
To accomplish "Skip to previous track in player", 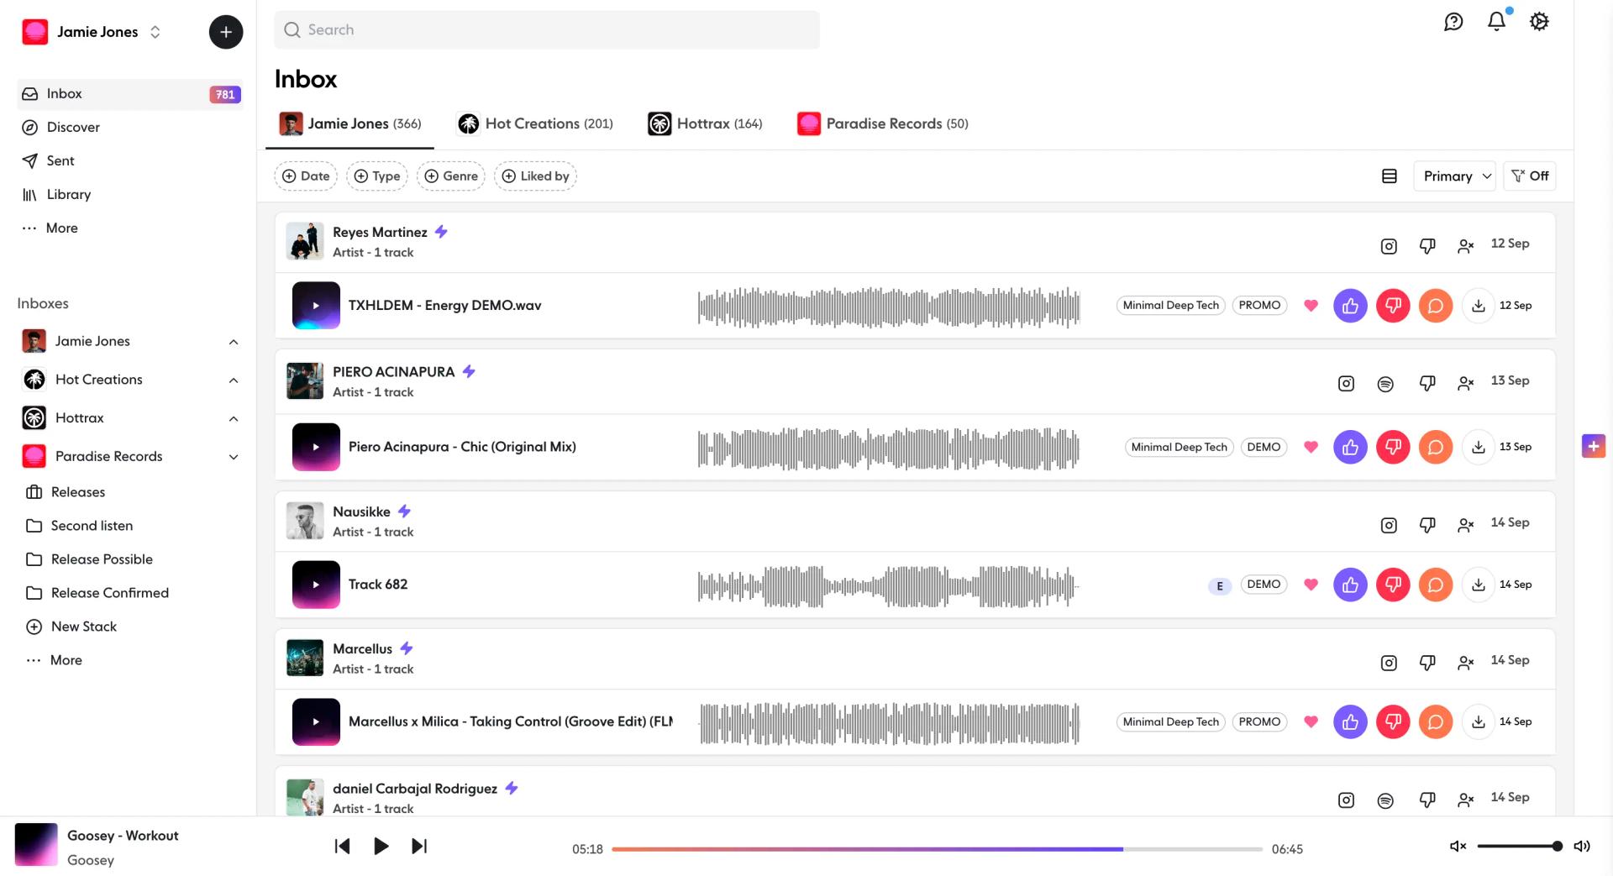I will [x=342, y=846].
